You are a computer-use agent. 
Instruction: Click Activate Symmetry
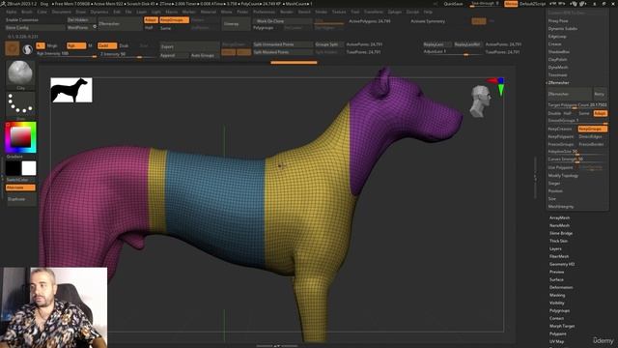(428, 21)
